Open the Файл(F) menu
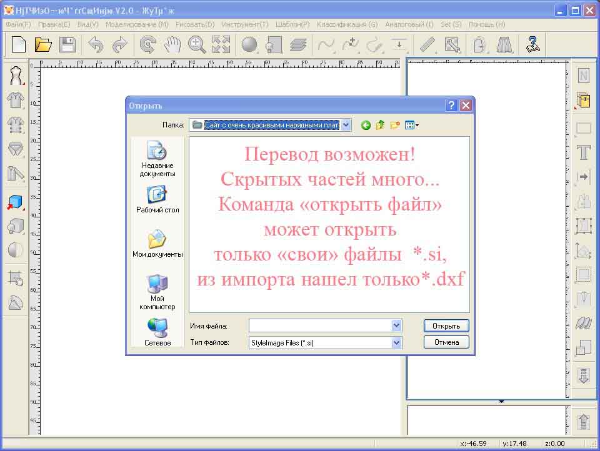The image size is (600, 451). (18, 24)
